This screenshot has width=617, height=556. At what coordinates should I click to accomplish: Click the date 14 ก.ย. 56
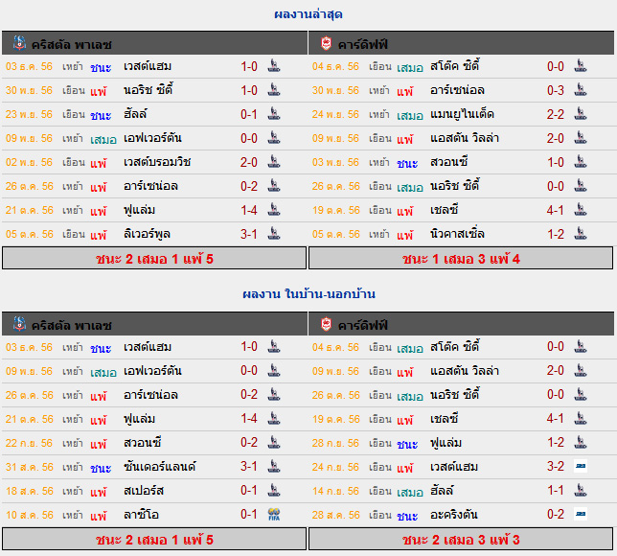(x=335, y=491)
